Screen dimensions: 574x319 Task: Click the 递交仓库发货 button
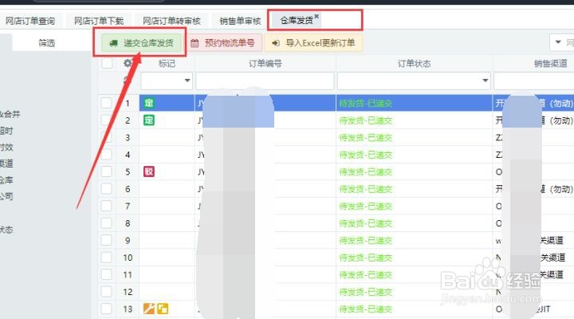(141, 43)
